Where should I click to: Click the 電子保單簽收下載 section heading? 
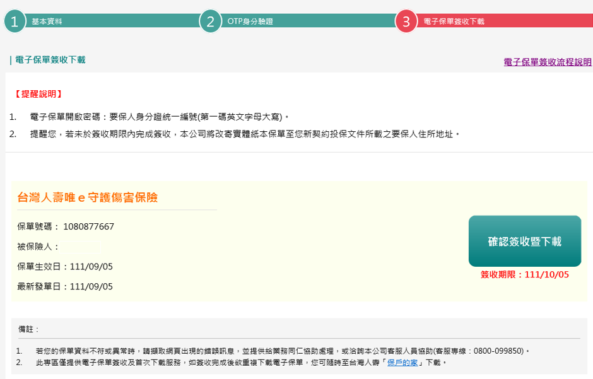pyautogui.click(x=50, y=60)
